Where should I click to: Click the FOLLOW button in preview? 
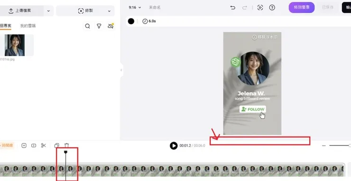252,109
